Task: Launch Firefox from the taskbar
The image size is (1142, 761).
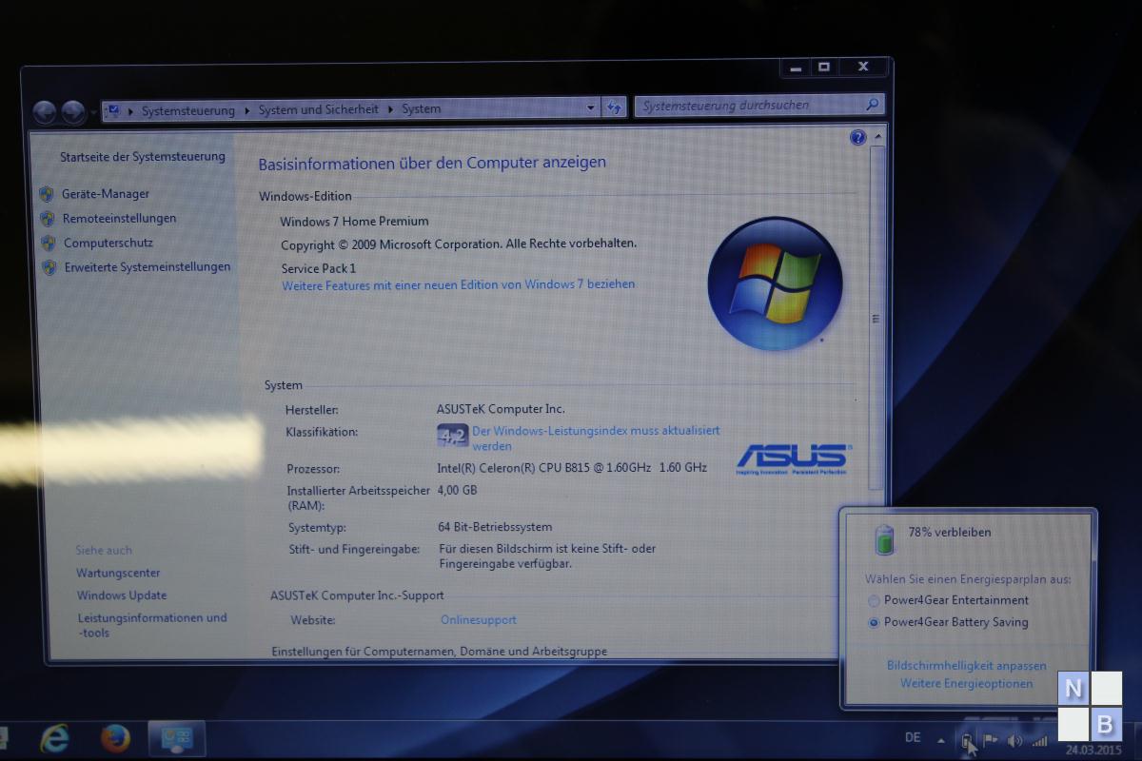Action: point(115,738)
